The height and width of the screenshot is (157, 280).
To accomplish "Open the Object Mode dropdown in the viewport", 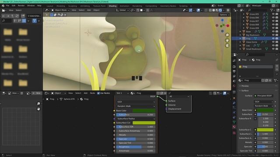I will 60,10.
